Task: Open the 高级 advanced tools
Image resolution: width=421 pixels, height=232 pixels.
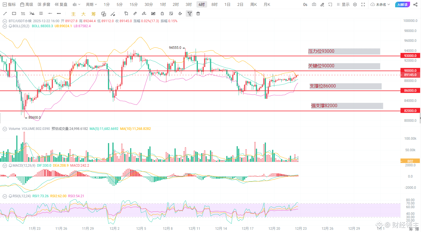Action: click(27, 4)
